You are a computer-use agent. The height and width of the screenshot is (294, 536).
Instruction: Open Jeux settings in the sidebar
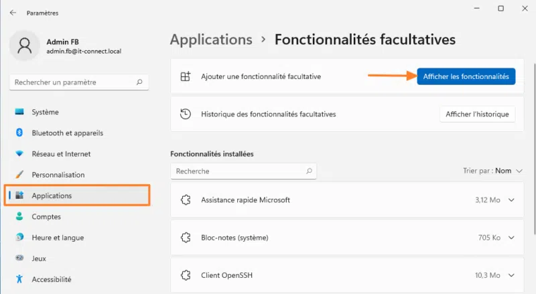click(40, 258)
